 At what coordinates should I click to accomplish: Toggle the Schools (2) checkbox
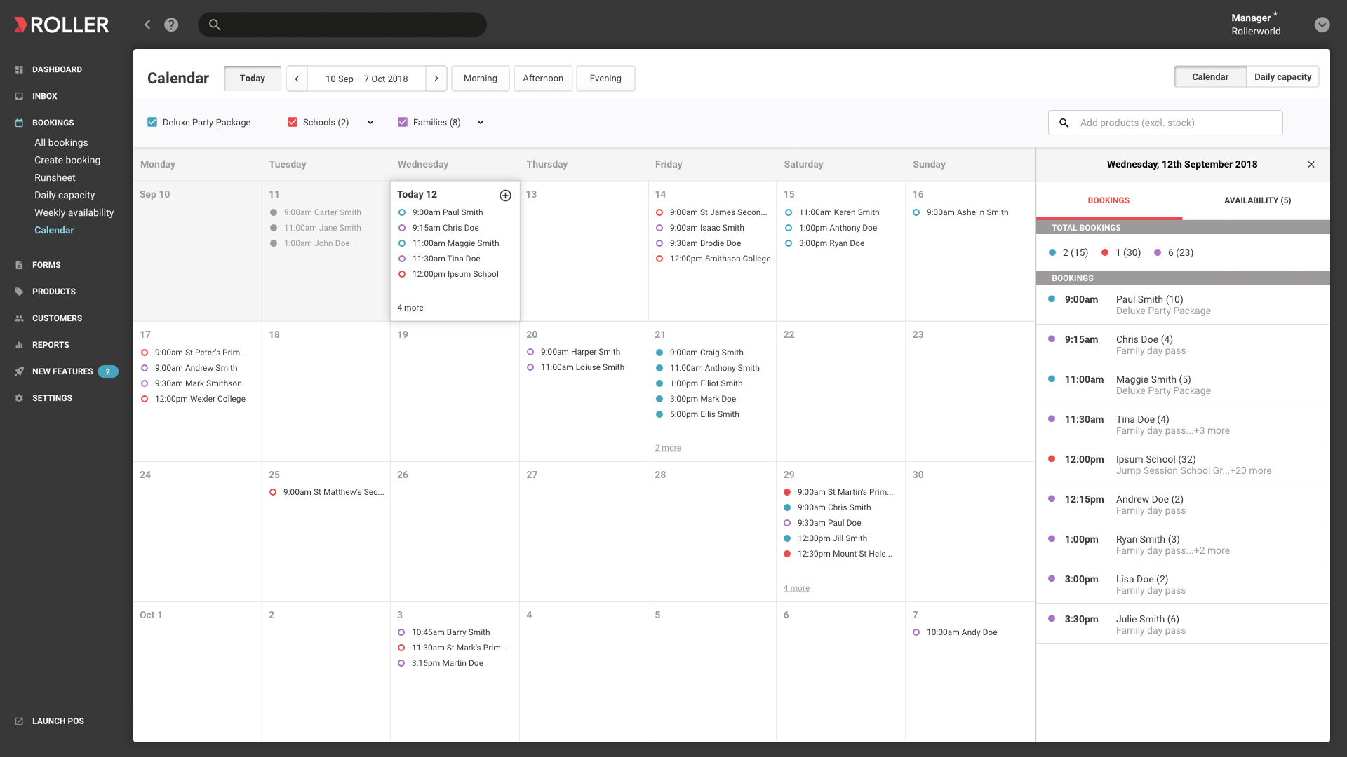[x=293, y=122]
